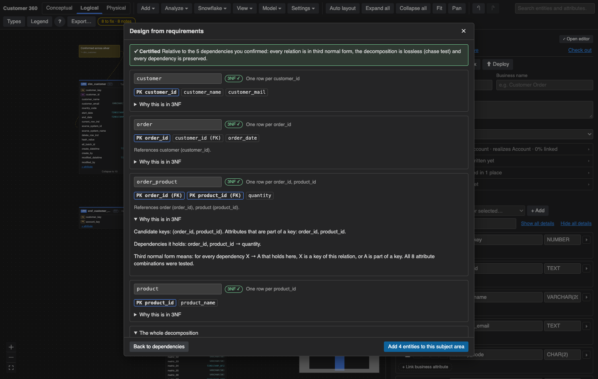The width and height of the screenshot is (598, 379).
Task: Collapse 'Why this is in 3NF' under order_product
Action: [x=157, y=219]
